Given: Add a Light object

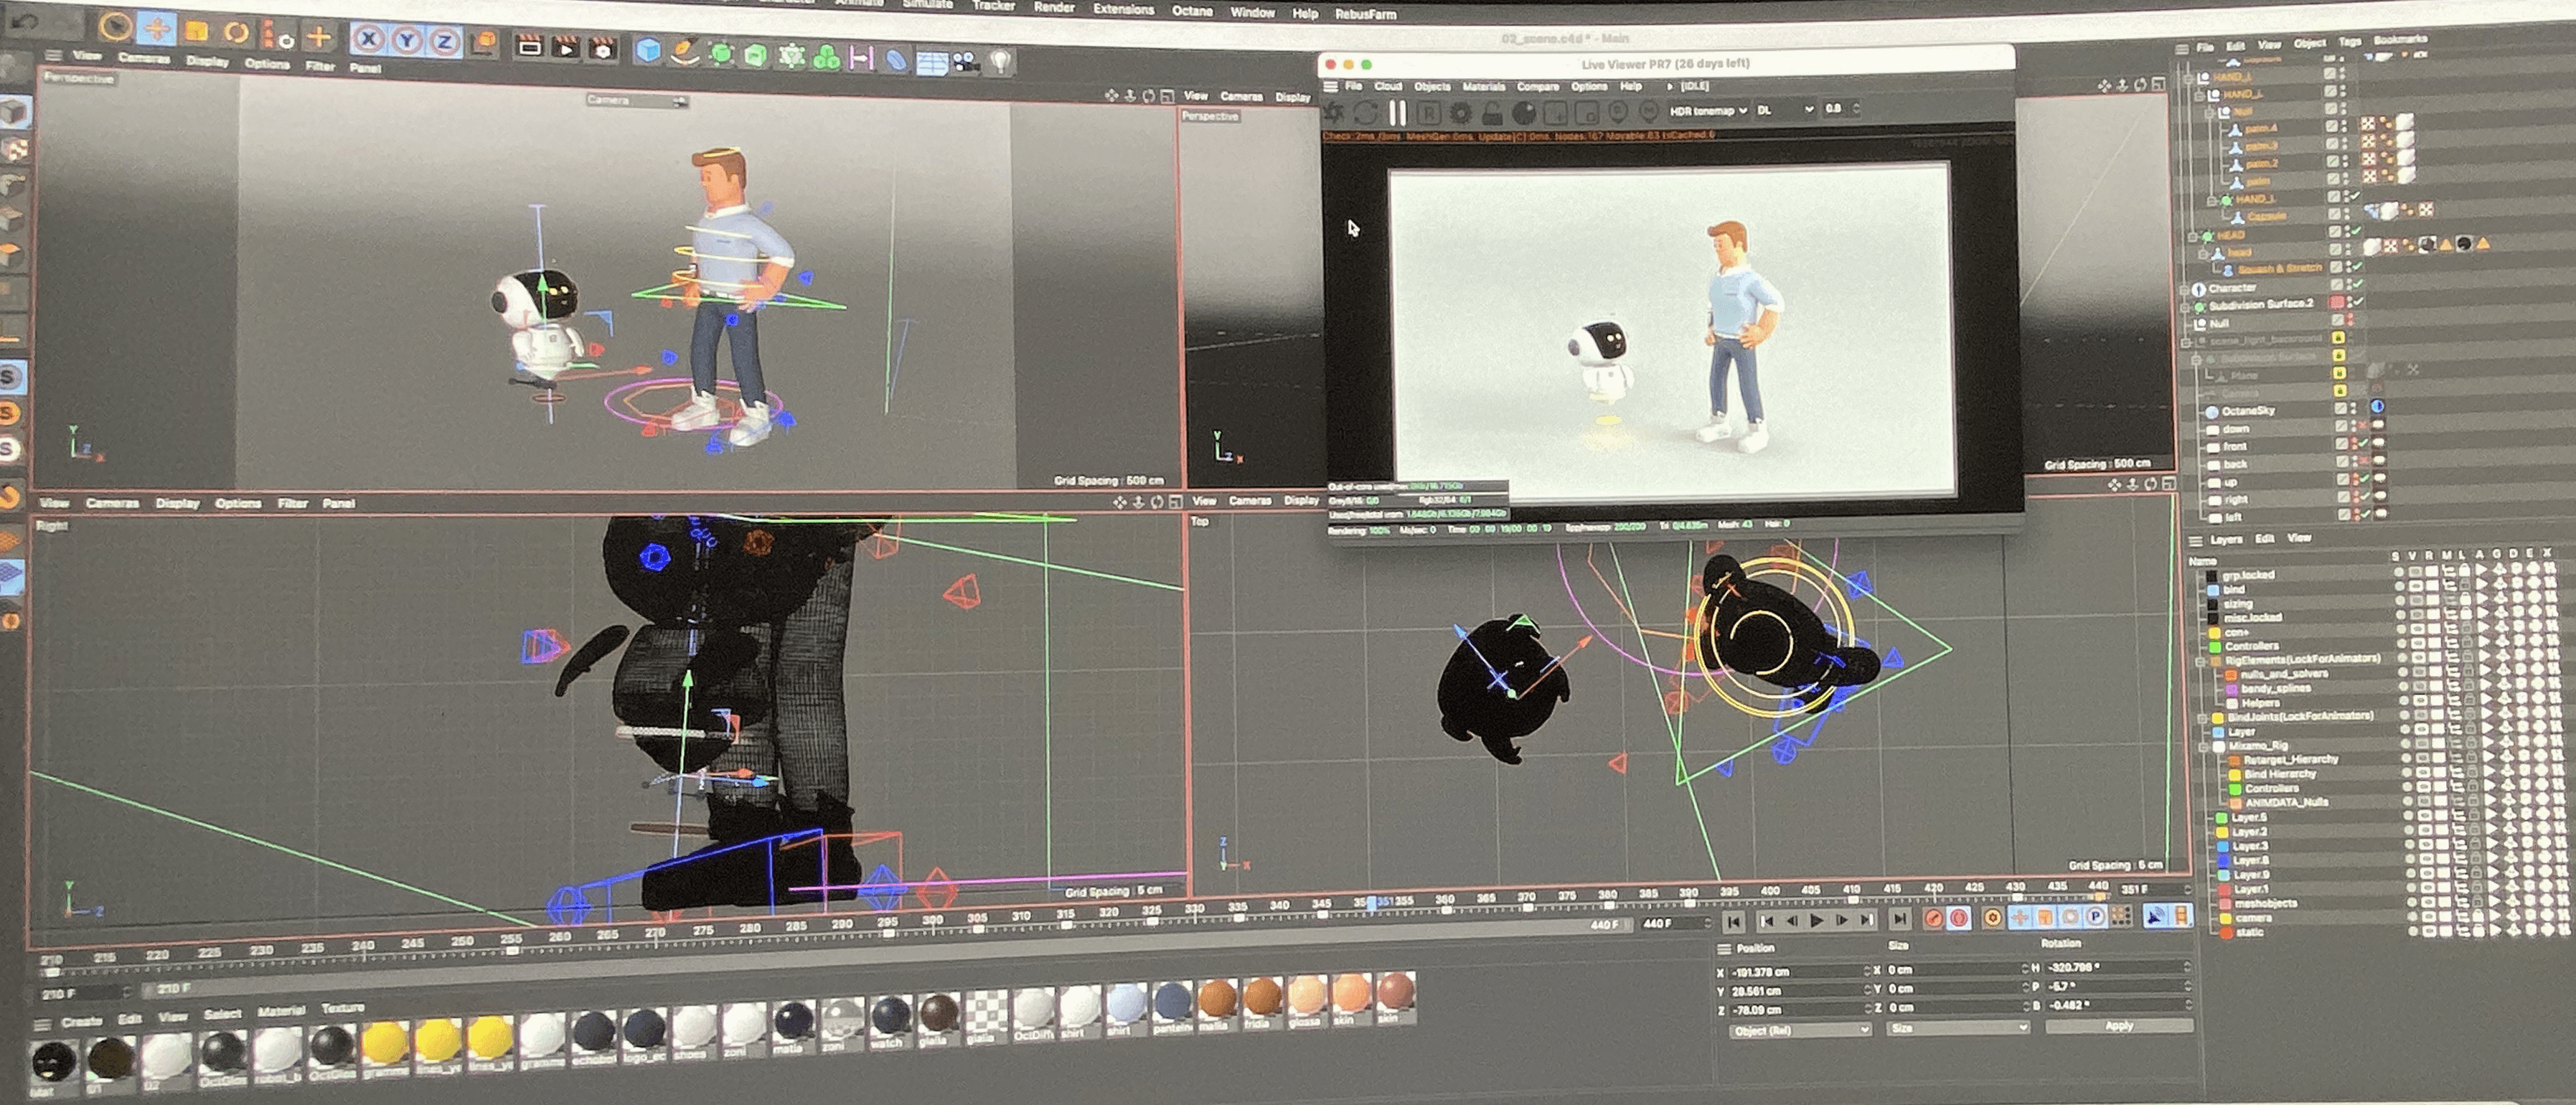Looking at the screenshot, I should pyautogui.click(x=1000, y=63).
